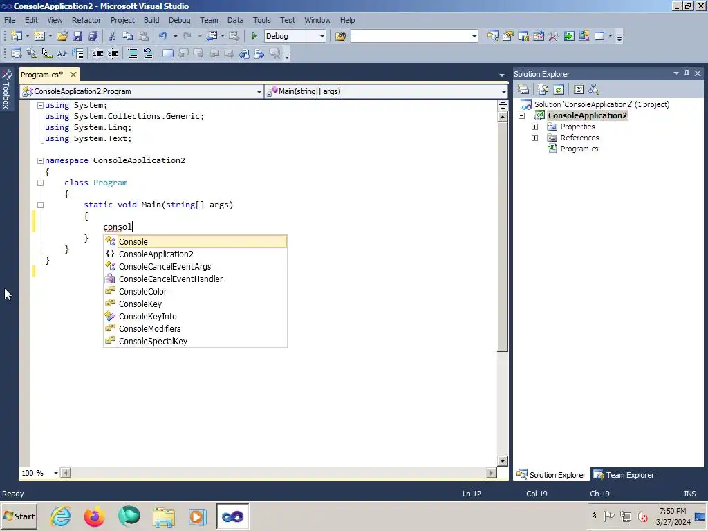Click Solution Explorer's View Class Diagram icon

click(594, 89)
